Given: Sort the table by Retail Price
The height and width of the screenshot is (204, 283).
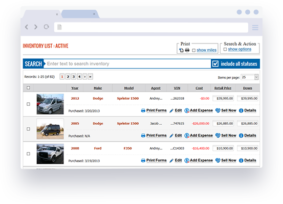Looking at the screenshot, I should click(x=223, y=88).
